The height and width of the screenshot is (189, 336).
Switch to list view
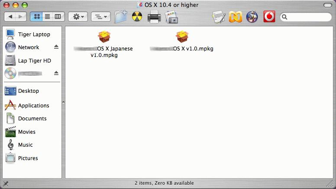(47, 17)
